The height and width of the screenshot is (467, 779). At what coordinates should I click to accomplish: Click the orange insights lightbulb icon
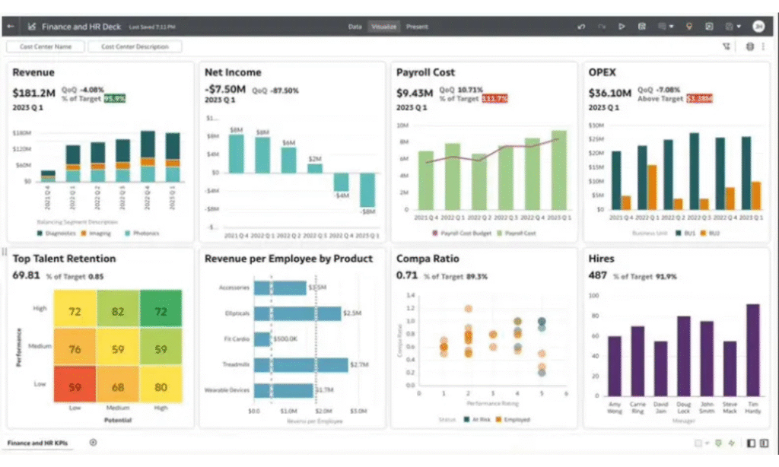pyautogui.click(x=689, y=27)
